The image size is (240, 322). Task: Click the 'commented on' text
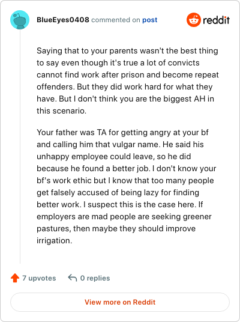[115, 20]
